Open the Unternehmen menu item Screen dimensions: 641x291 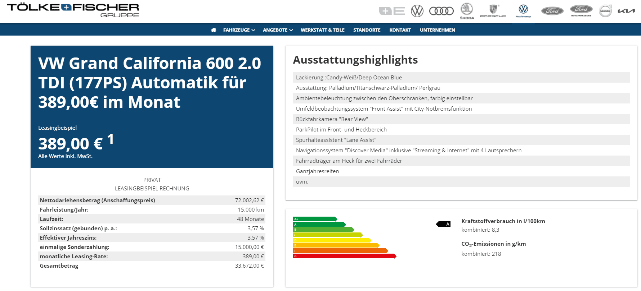pyautogui.click(x=438, y=30)
